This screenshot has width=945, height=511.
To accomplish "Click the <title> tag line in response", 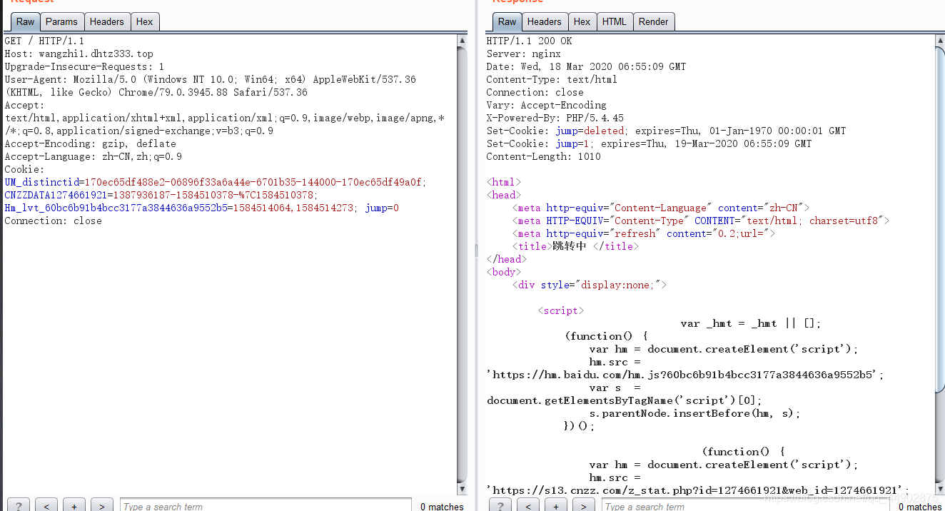I will 575,246.
